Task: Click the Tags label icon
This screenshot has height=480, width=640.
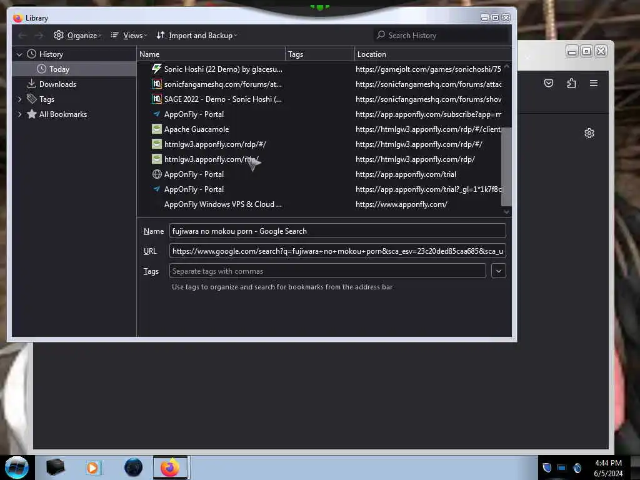Action: [31, 99]
